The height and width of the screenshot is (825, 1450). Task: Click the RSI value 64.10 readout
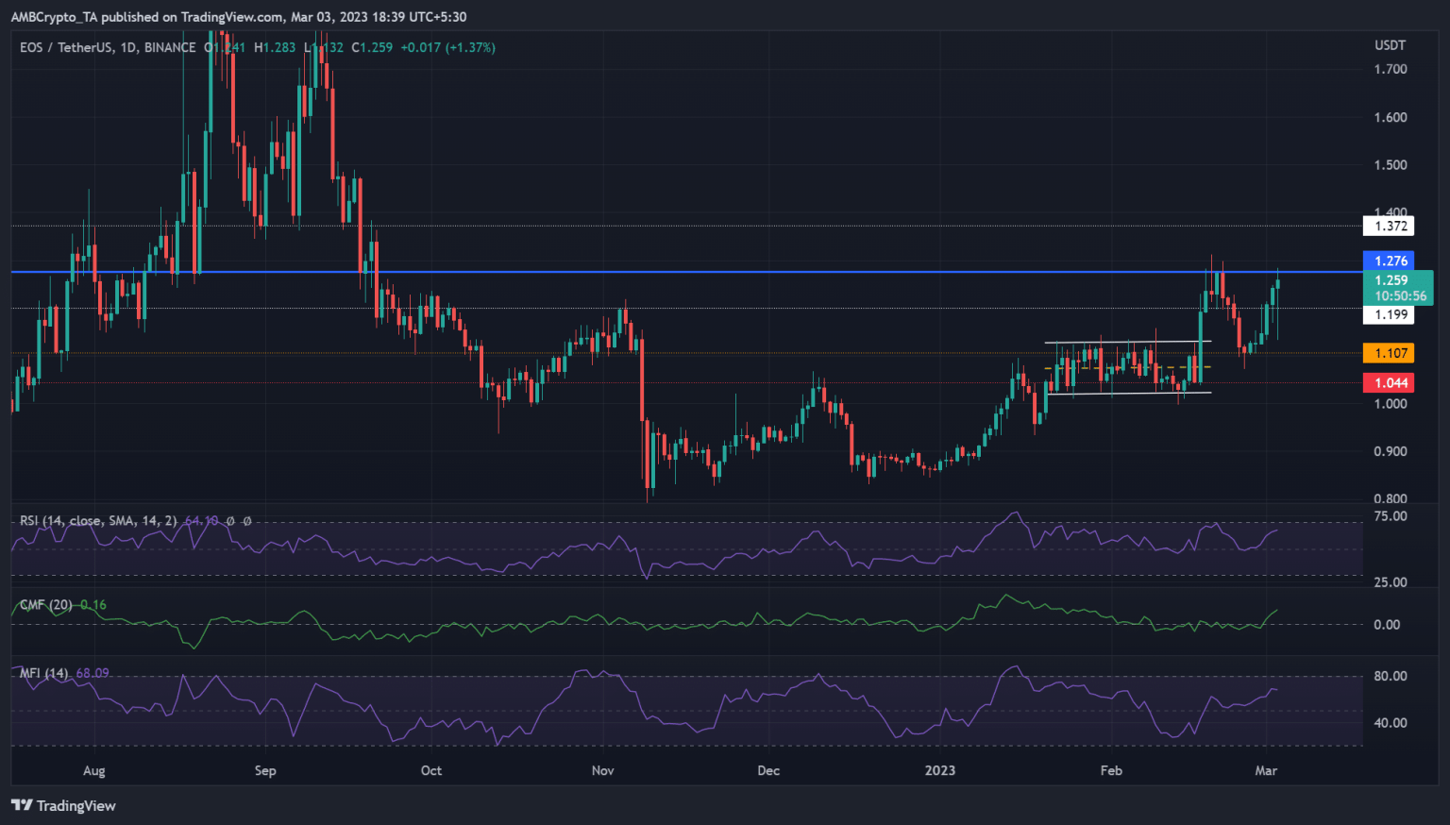coord(201,520)
